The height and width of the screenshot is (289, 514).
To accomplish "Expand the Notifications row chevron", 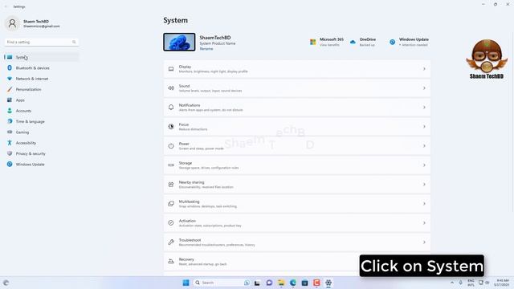I will click(x=424, y=107).
